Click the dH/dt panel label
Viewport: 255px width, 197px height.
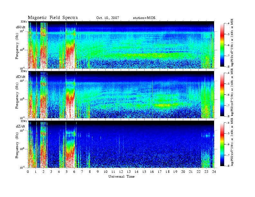click(x=21, y=27)
